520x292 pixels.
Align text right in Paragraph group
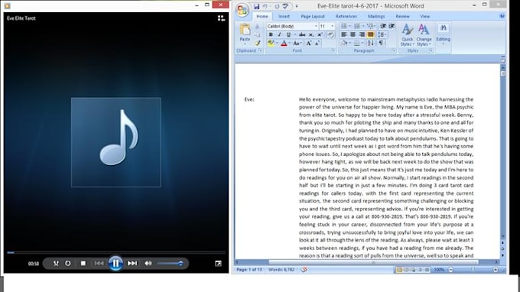(x=362, y=34)
